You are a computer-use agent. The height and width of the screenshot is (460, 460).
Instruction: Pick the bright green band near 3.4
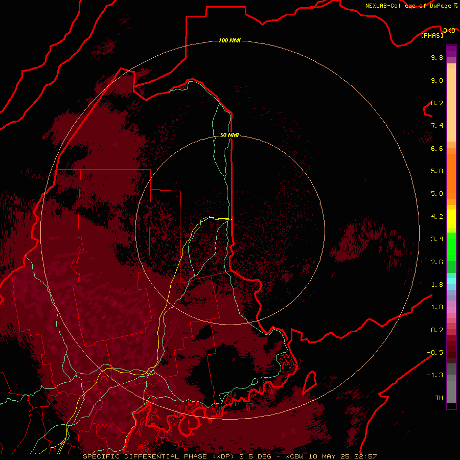[451, 246]
